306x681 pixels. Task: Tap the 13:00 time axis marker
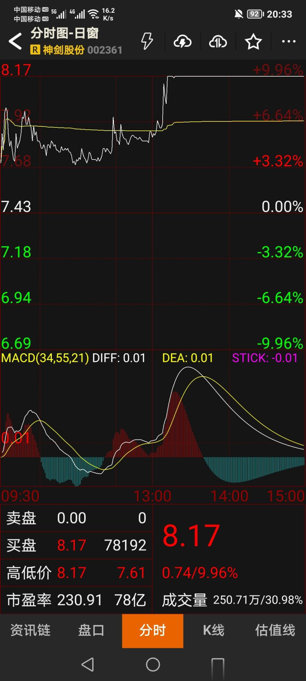(x=152, y=496)
